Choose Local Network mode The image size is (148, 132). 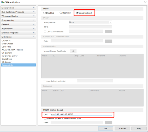[77, 13]
